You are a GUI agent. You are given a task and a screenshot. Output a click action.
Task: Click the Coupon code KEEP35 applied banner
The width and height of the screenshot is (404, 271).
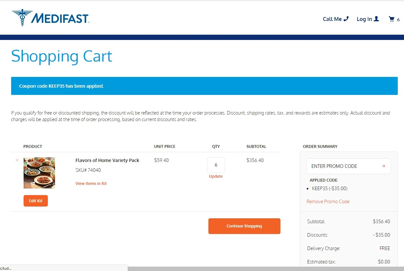click(x=204, y=86)
